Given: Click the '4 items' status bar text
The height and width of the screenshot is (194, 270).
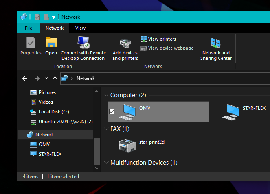Looking at the screenshot, I should [x=31, y=177].
